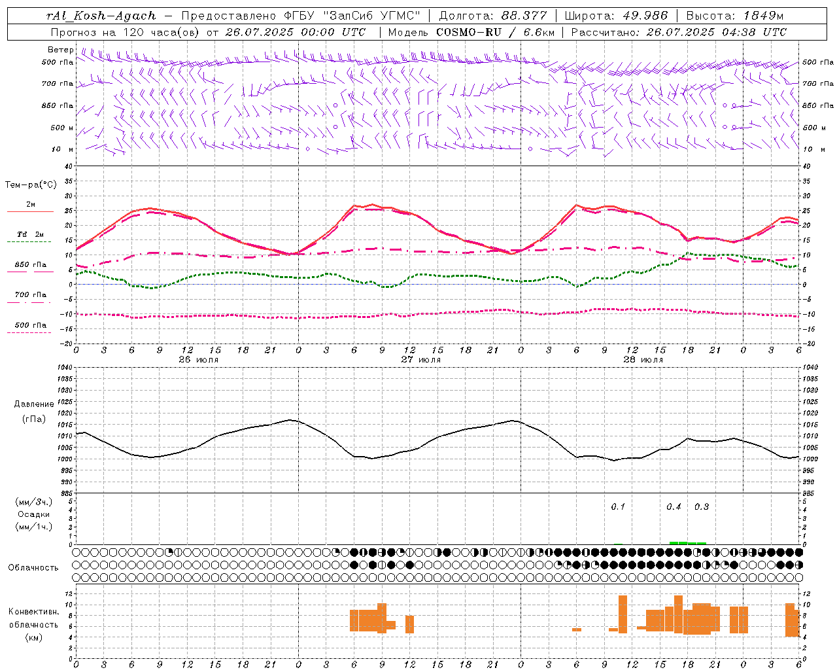The width and height of the screenshot is (837, 670).
Task: Click the forecast header Прогноз на 120 часа(ов)
Action: 126,32
